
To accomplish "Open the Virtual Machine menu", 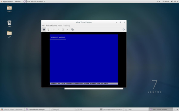I will pyautogui.click(x=51, y=26).
